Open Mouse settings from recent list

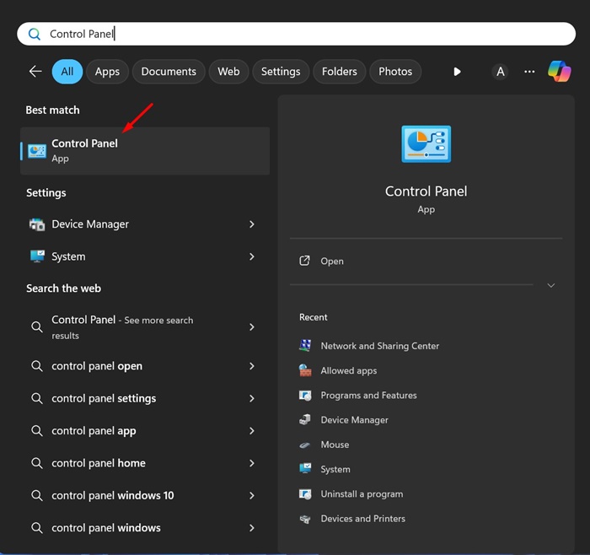pos(335,445)
